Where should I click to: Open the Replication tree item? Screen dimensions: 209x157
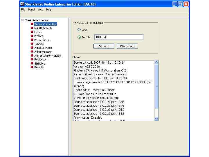41,59
